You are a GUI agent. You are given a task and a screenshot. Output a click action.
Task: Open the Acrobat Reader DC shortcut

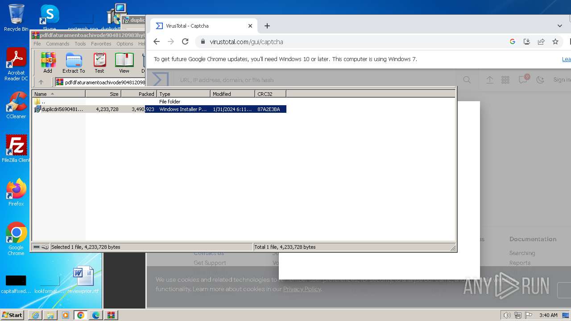point(16,64)
